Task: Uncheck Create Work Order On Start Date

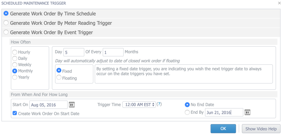Action: coord(15,113)
